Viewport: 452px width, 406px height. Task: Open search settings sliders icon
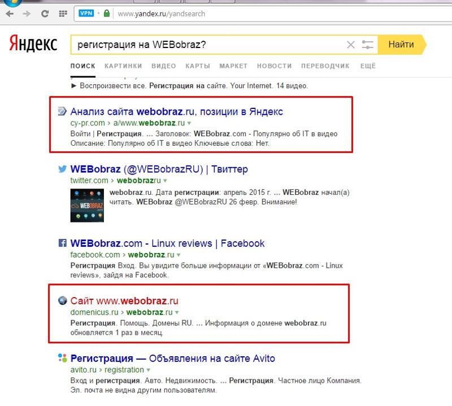[367, 45]
